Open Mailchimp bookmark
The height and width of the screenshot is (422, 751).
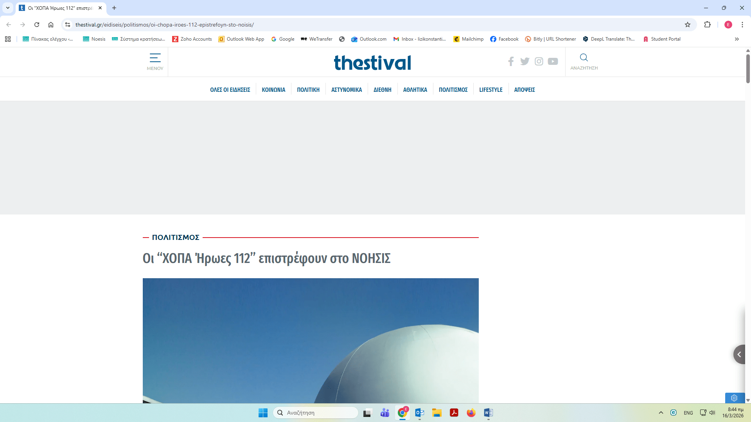(468, 39)
